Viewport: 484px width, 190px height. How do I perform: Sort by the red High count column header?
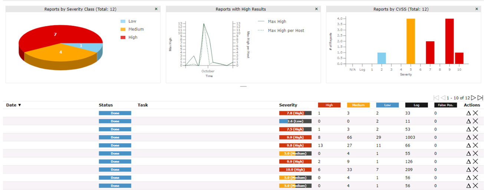coord(329,105)
